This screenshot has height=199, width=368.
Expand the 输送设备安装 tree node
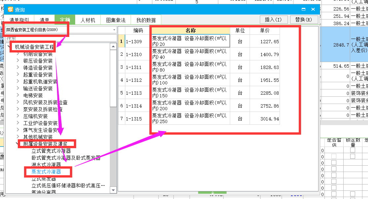18,88
